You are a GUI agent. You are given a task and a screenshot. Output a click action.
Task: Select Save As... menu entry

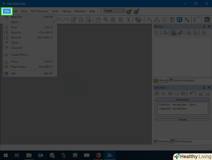30,32
